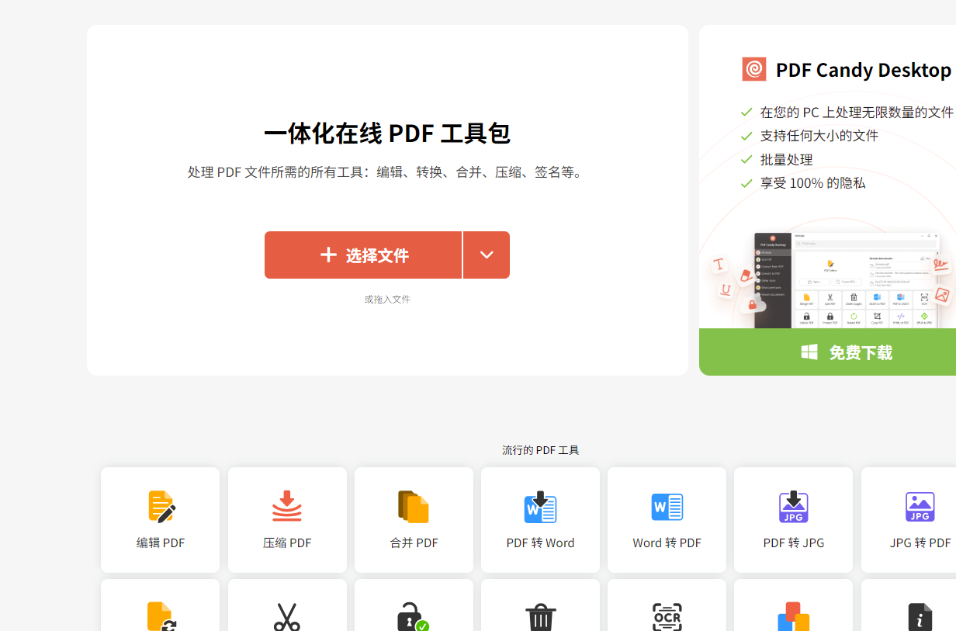The width and height of the screenshot is (956, 631).
Task: Click the unlock PDF padlock icon
Action: (x=413, y=617)
